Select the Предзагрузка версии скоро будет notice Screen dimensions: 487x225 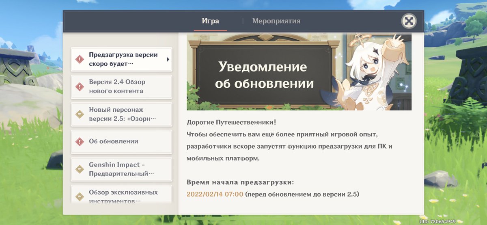click(121, 59)
